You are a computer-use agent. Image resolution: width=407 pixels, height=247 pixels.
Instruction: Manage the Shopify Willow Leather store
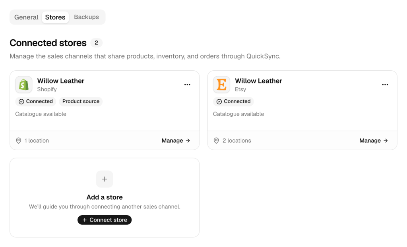pyautogui.click(x=176, y=141)
